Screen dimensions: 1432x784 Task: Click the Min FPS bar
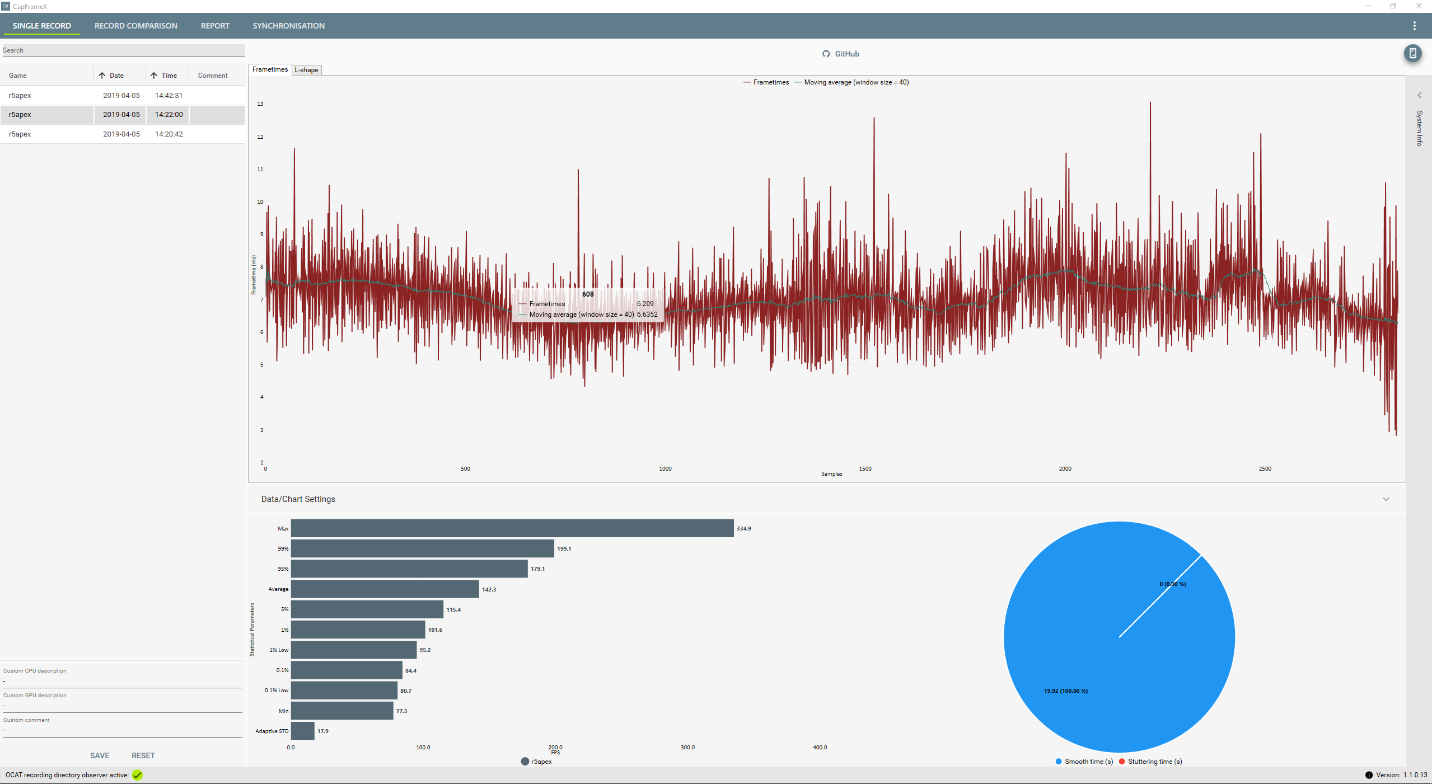pyautogui.click(x=342, y=711)
